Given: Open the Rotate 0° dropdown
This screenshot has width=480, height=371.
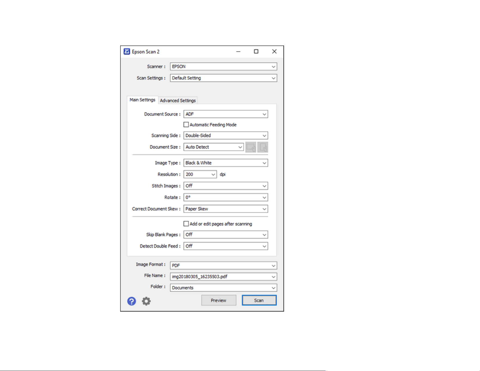Looking at the screenshot, I should (226, 197).
